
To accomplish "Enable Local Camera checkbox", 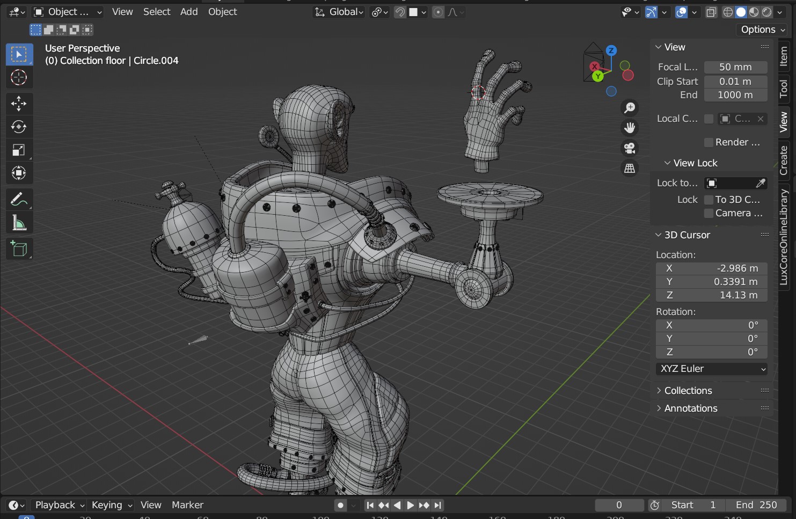I will pos(709,119).
